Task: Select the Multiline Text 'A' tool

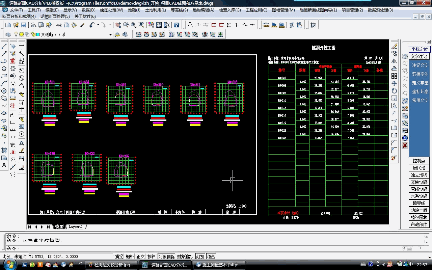Action: (4, 165)
